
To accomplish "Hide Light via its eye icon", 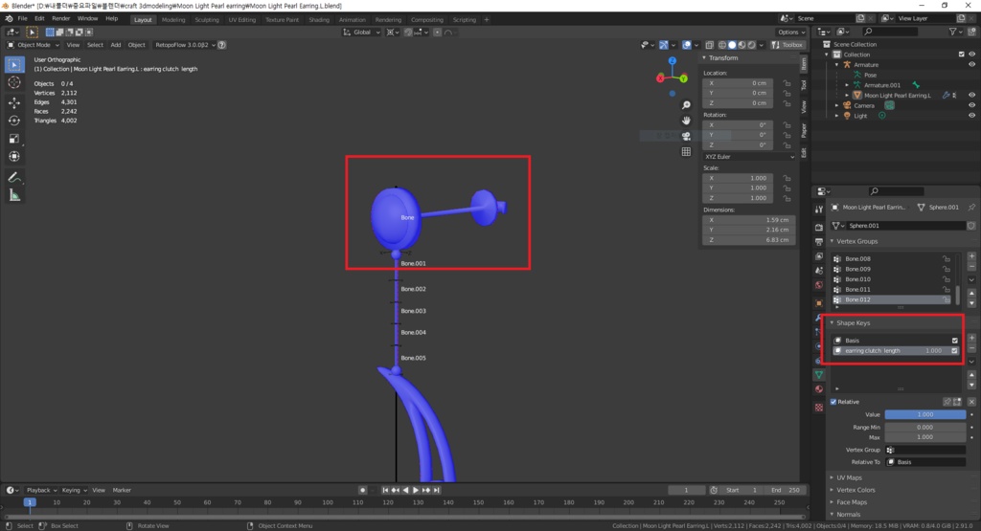I will [x=971, y=116].
